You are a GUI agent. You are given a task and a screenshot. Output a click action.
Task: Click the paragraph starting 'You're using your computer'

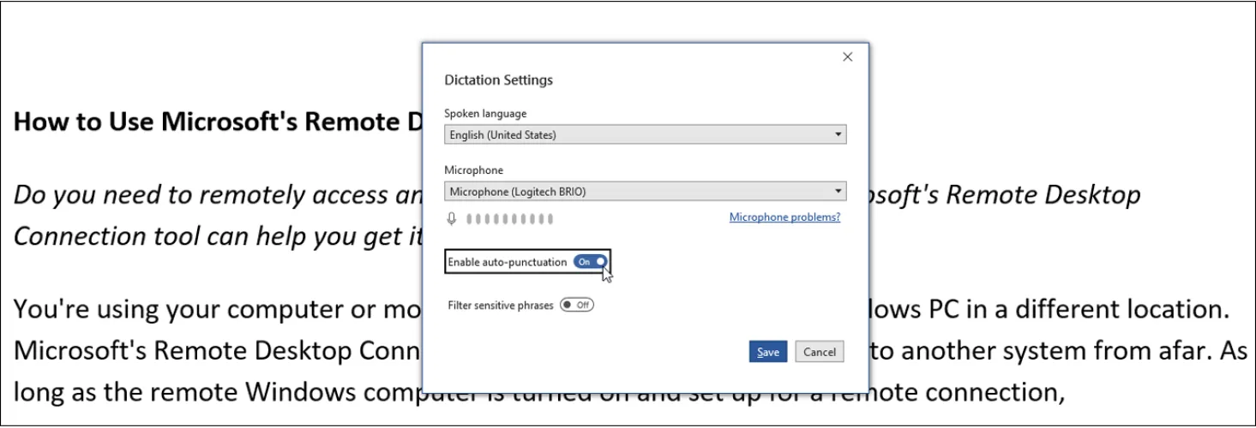point(214,308)
